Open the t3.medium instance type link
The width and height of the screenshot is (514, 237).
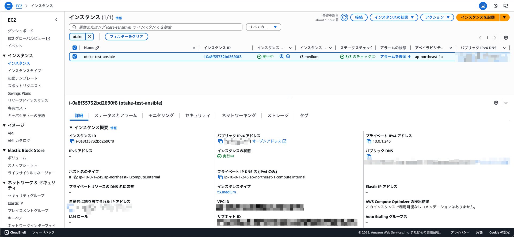(x=227, y=192)
